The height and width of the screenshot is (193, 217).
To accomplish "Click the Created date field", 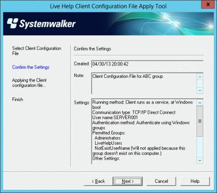I will click(x=147, y=64).
